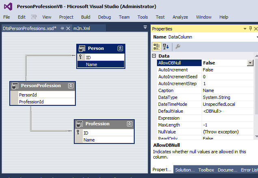Viewport: 258px width, 178px height.
Task: Edit the Caption property value Name
Action: [x=228, y=90]
